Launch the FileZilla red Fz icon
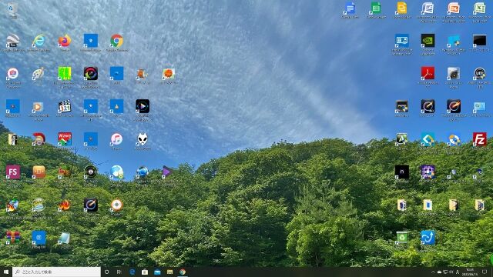The image size is (493, 277). point(479,139)
